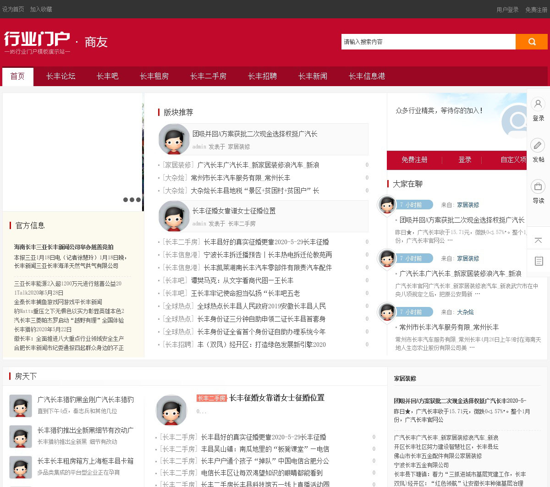Click avatar beside 团吸并回A方案 featured post
The image size is (550, 487).
(x=174, y=139)
